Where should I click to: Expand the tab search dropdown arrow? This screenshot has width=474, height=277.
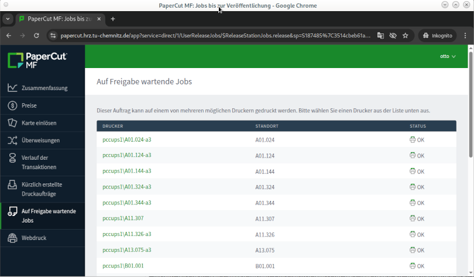[8, 19]
